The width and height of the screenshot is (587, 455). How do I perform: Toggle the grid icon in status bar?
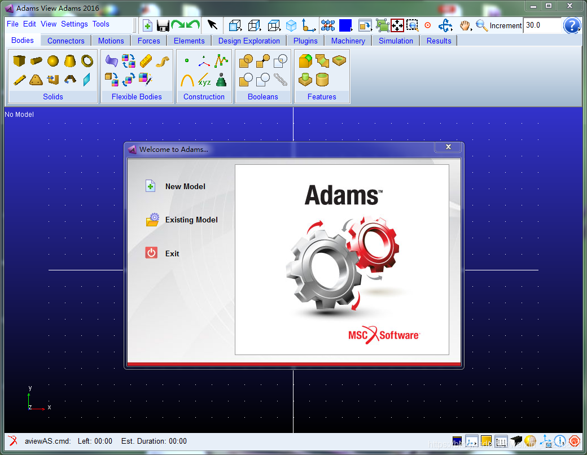coord(501,441)
